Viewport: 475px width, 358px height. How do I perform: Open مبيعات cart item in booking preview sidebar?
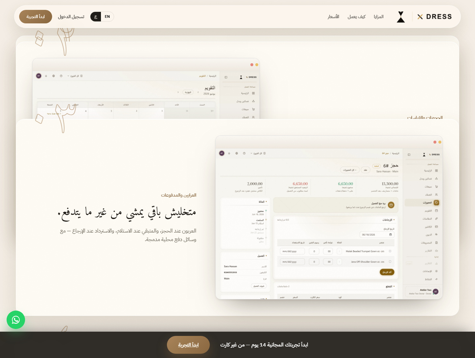(431, 187)
